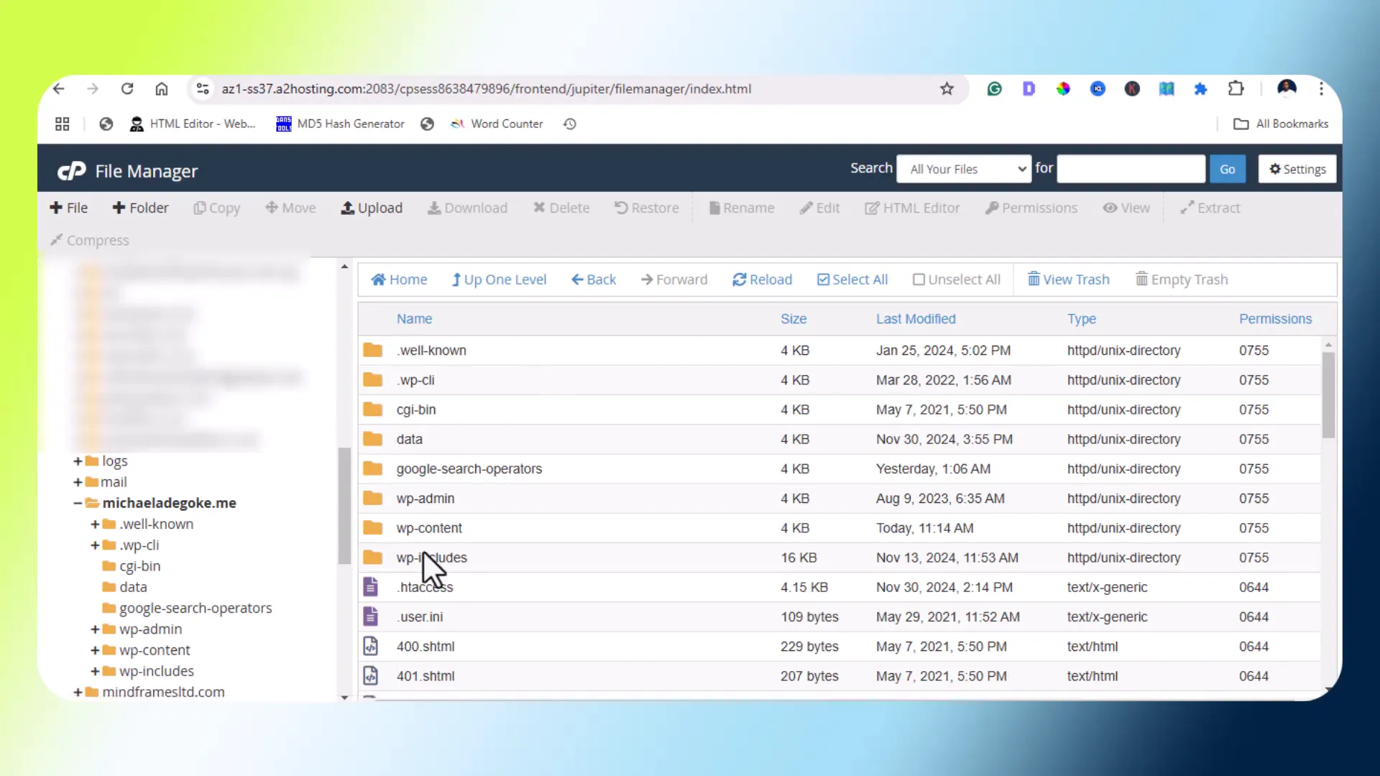Click Reload in the file pane
Image resolution: width=1380 pixels, height=776 pixels.
763,280
